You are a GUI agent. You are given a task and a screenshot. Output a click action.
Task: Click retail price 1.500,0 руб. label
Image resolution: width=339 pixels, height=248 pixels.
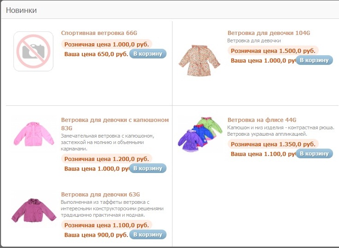point(273,51)
